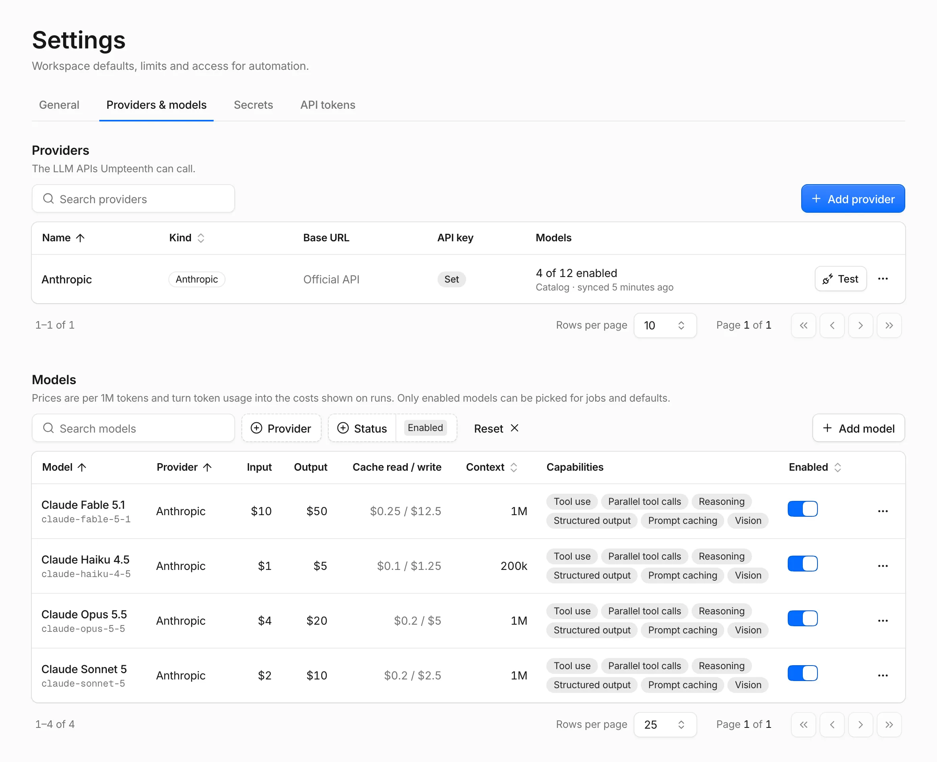Click the Add model button
The width and height of the screenshot is (937, 762).
(858, 428)
